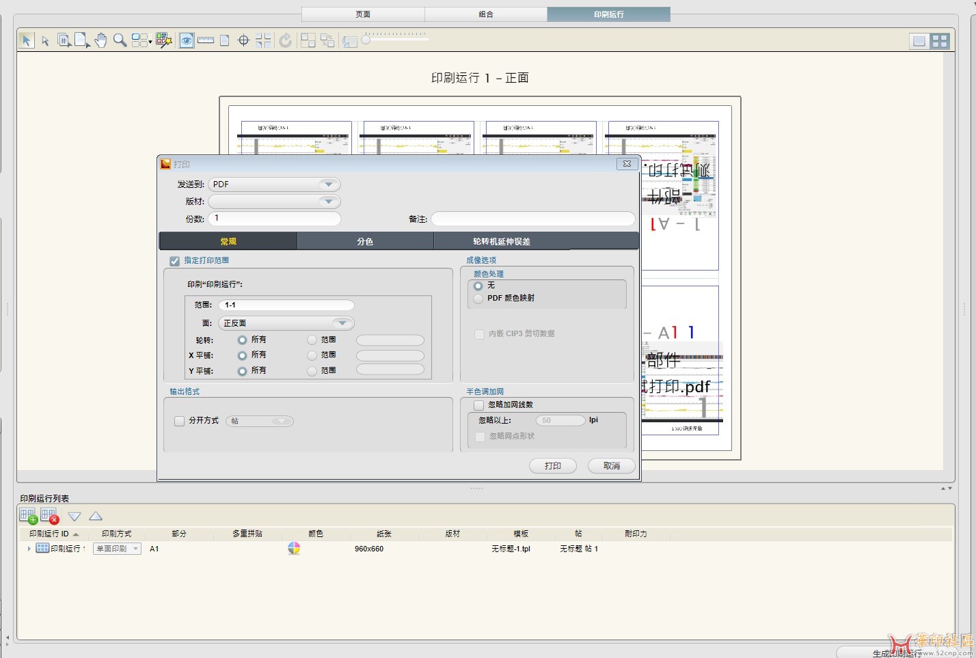
Task: Select X 平铺 范围 radio button
Action: (312, 355)
